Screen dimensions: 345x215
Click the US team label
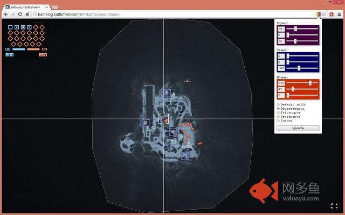point(8,49)
